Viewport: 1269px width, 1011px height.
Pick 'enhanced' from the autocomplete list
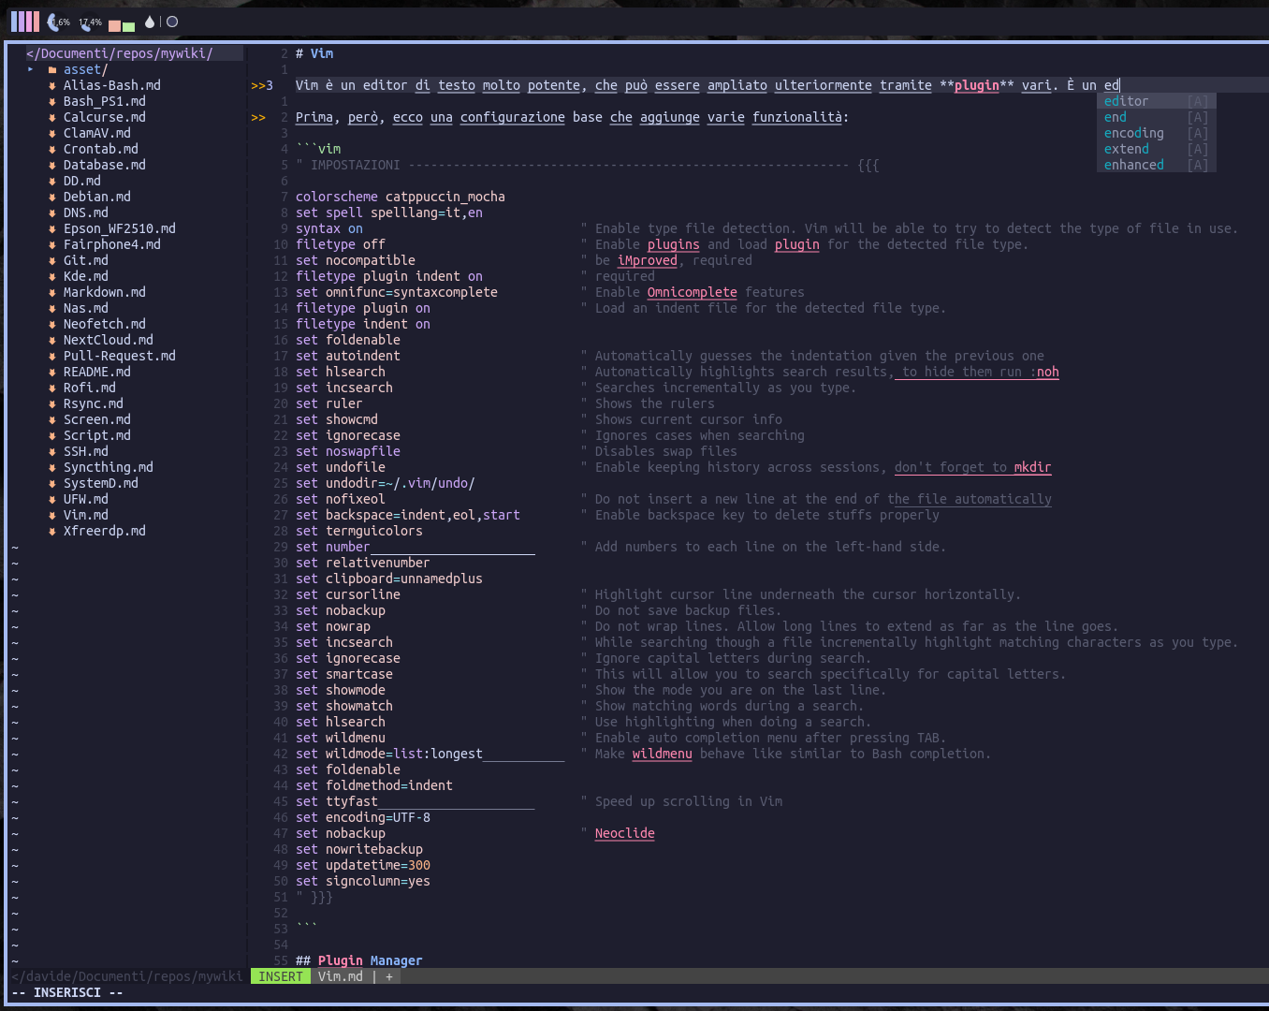coord(1157,165)
